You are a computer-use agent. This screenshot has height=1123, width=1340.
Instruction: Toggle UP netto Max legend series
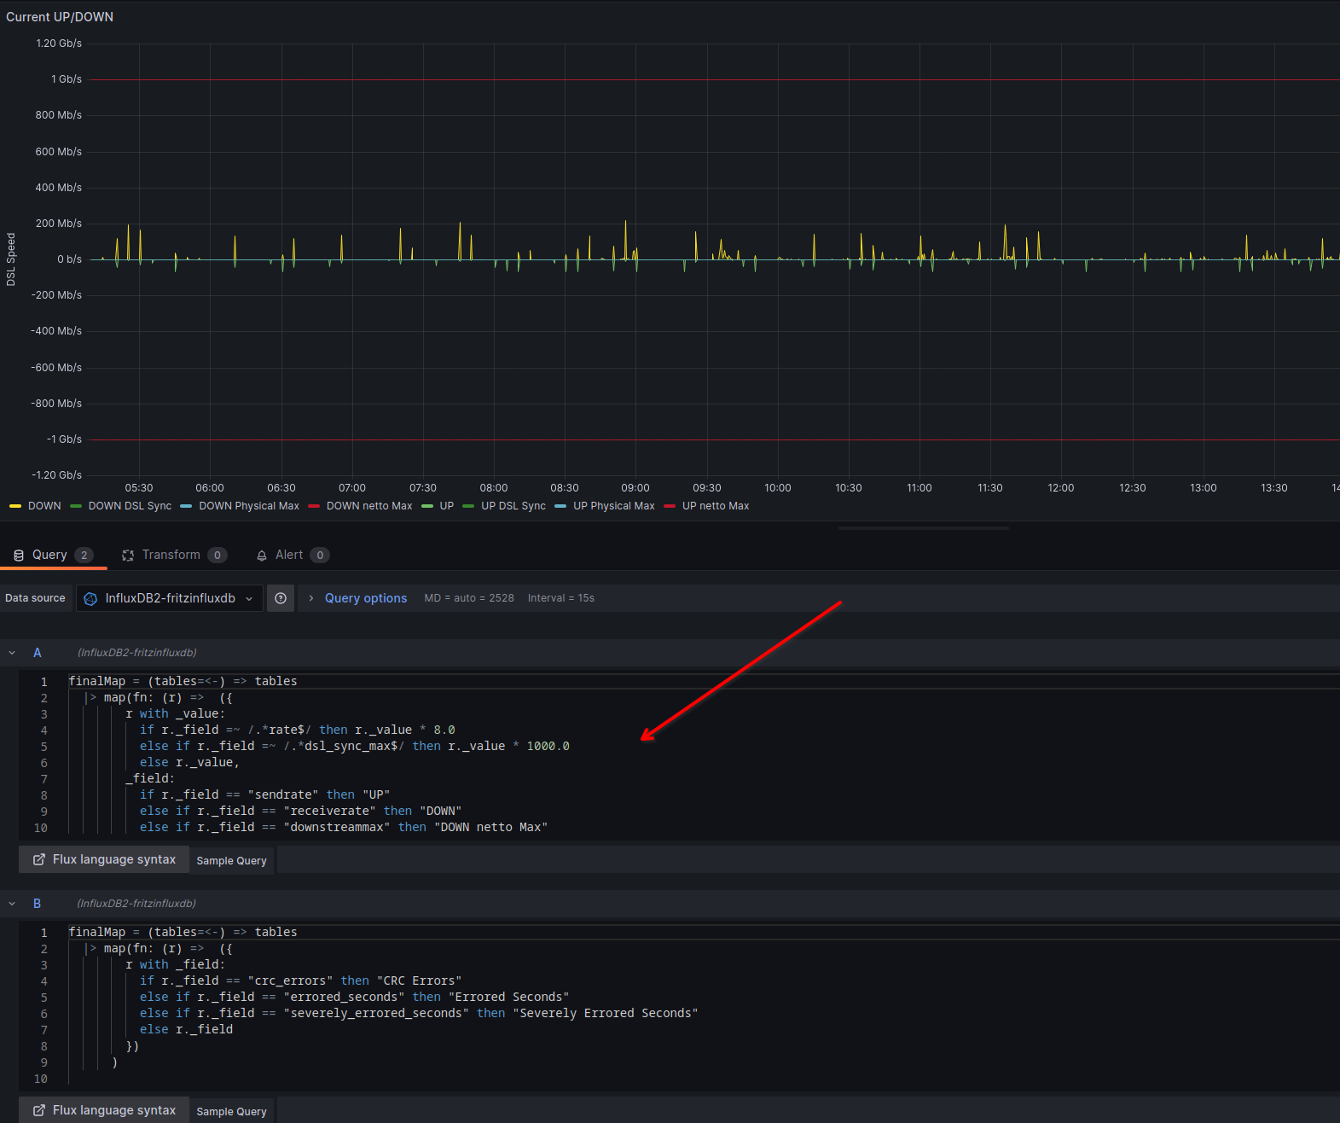[x=716, y=506]
